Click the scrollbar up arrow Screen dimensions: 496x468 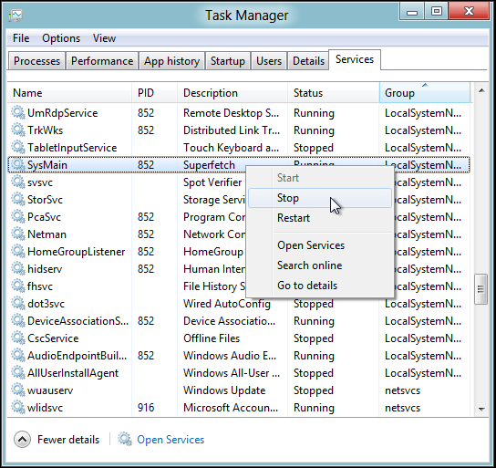[x=481, y=91]
